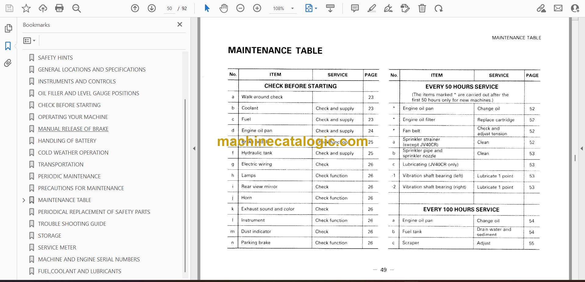Viewport: 585px width, 282px height.
Task: Click the share link icon
Action: pyautogui.click(x=541, y=8)
